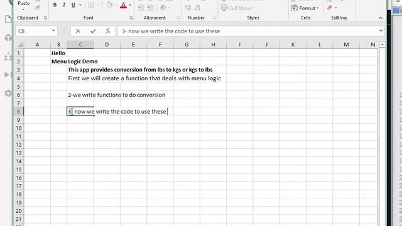The height and width of the screenshot is (226, 402).
Task: Collapse the ribbon with the chevron
Action: pos(381,18)
